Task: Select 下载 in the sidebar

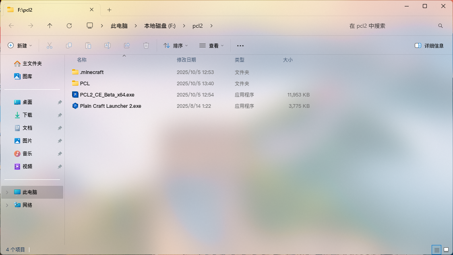Action: point(27,115)
